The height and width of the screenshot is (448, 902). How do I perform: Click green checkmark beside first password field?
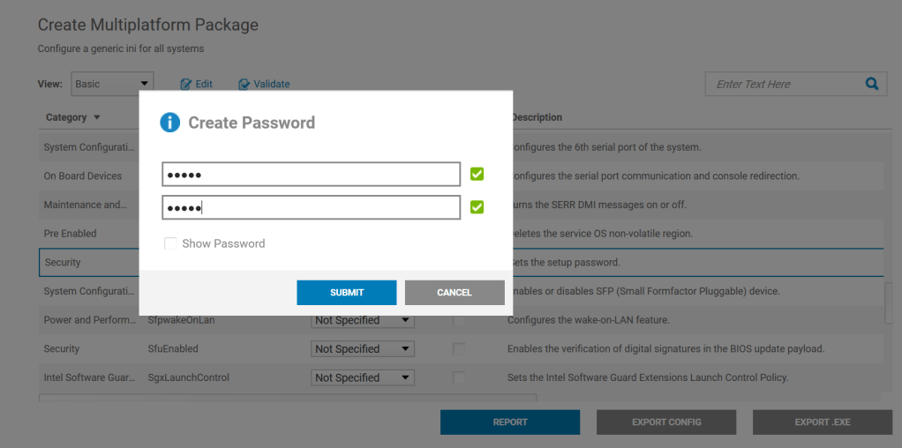[477, 174]
